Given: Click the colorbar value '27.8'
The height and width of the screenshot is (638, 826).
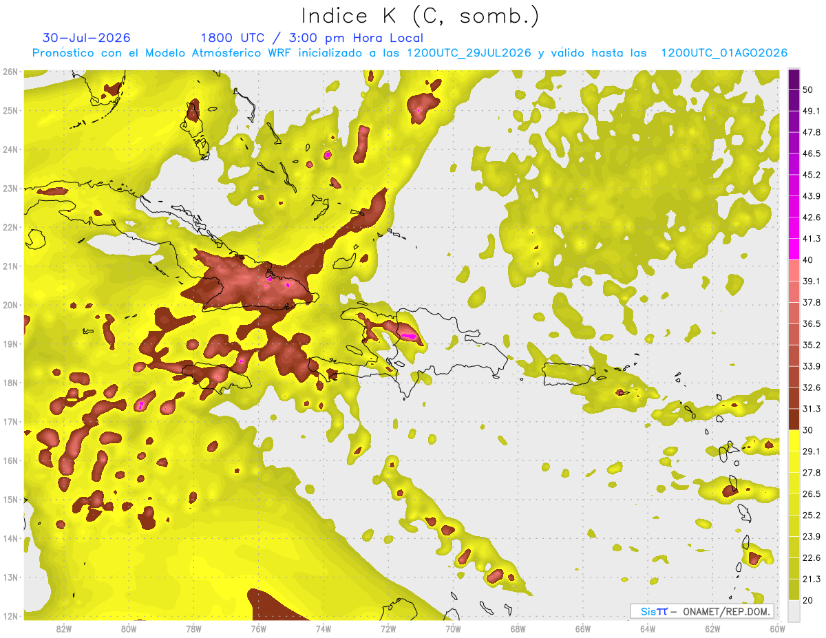Looking at the screenshot, I should [x=811, y=472].
